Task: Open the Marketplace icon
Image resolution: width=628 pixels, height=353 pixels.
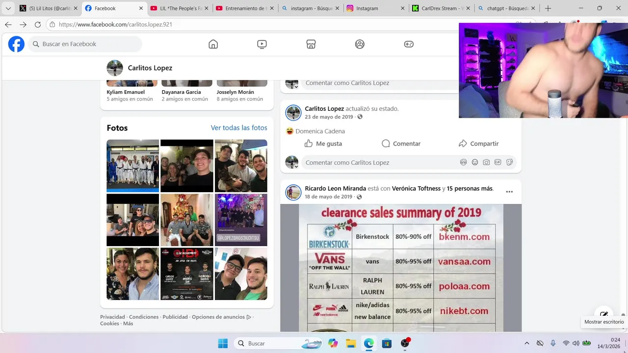Action: (311, 44)
